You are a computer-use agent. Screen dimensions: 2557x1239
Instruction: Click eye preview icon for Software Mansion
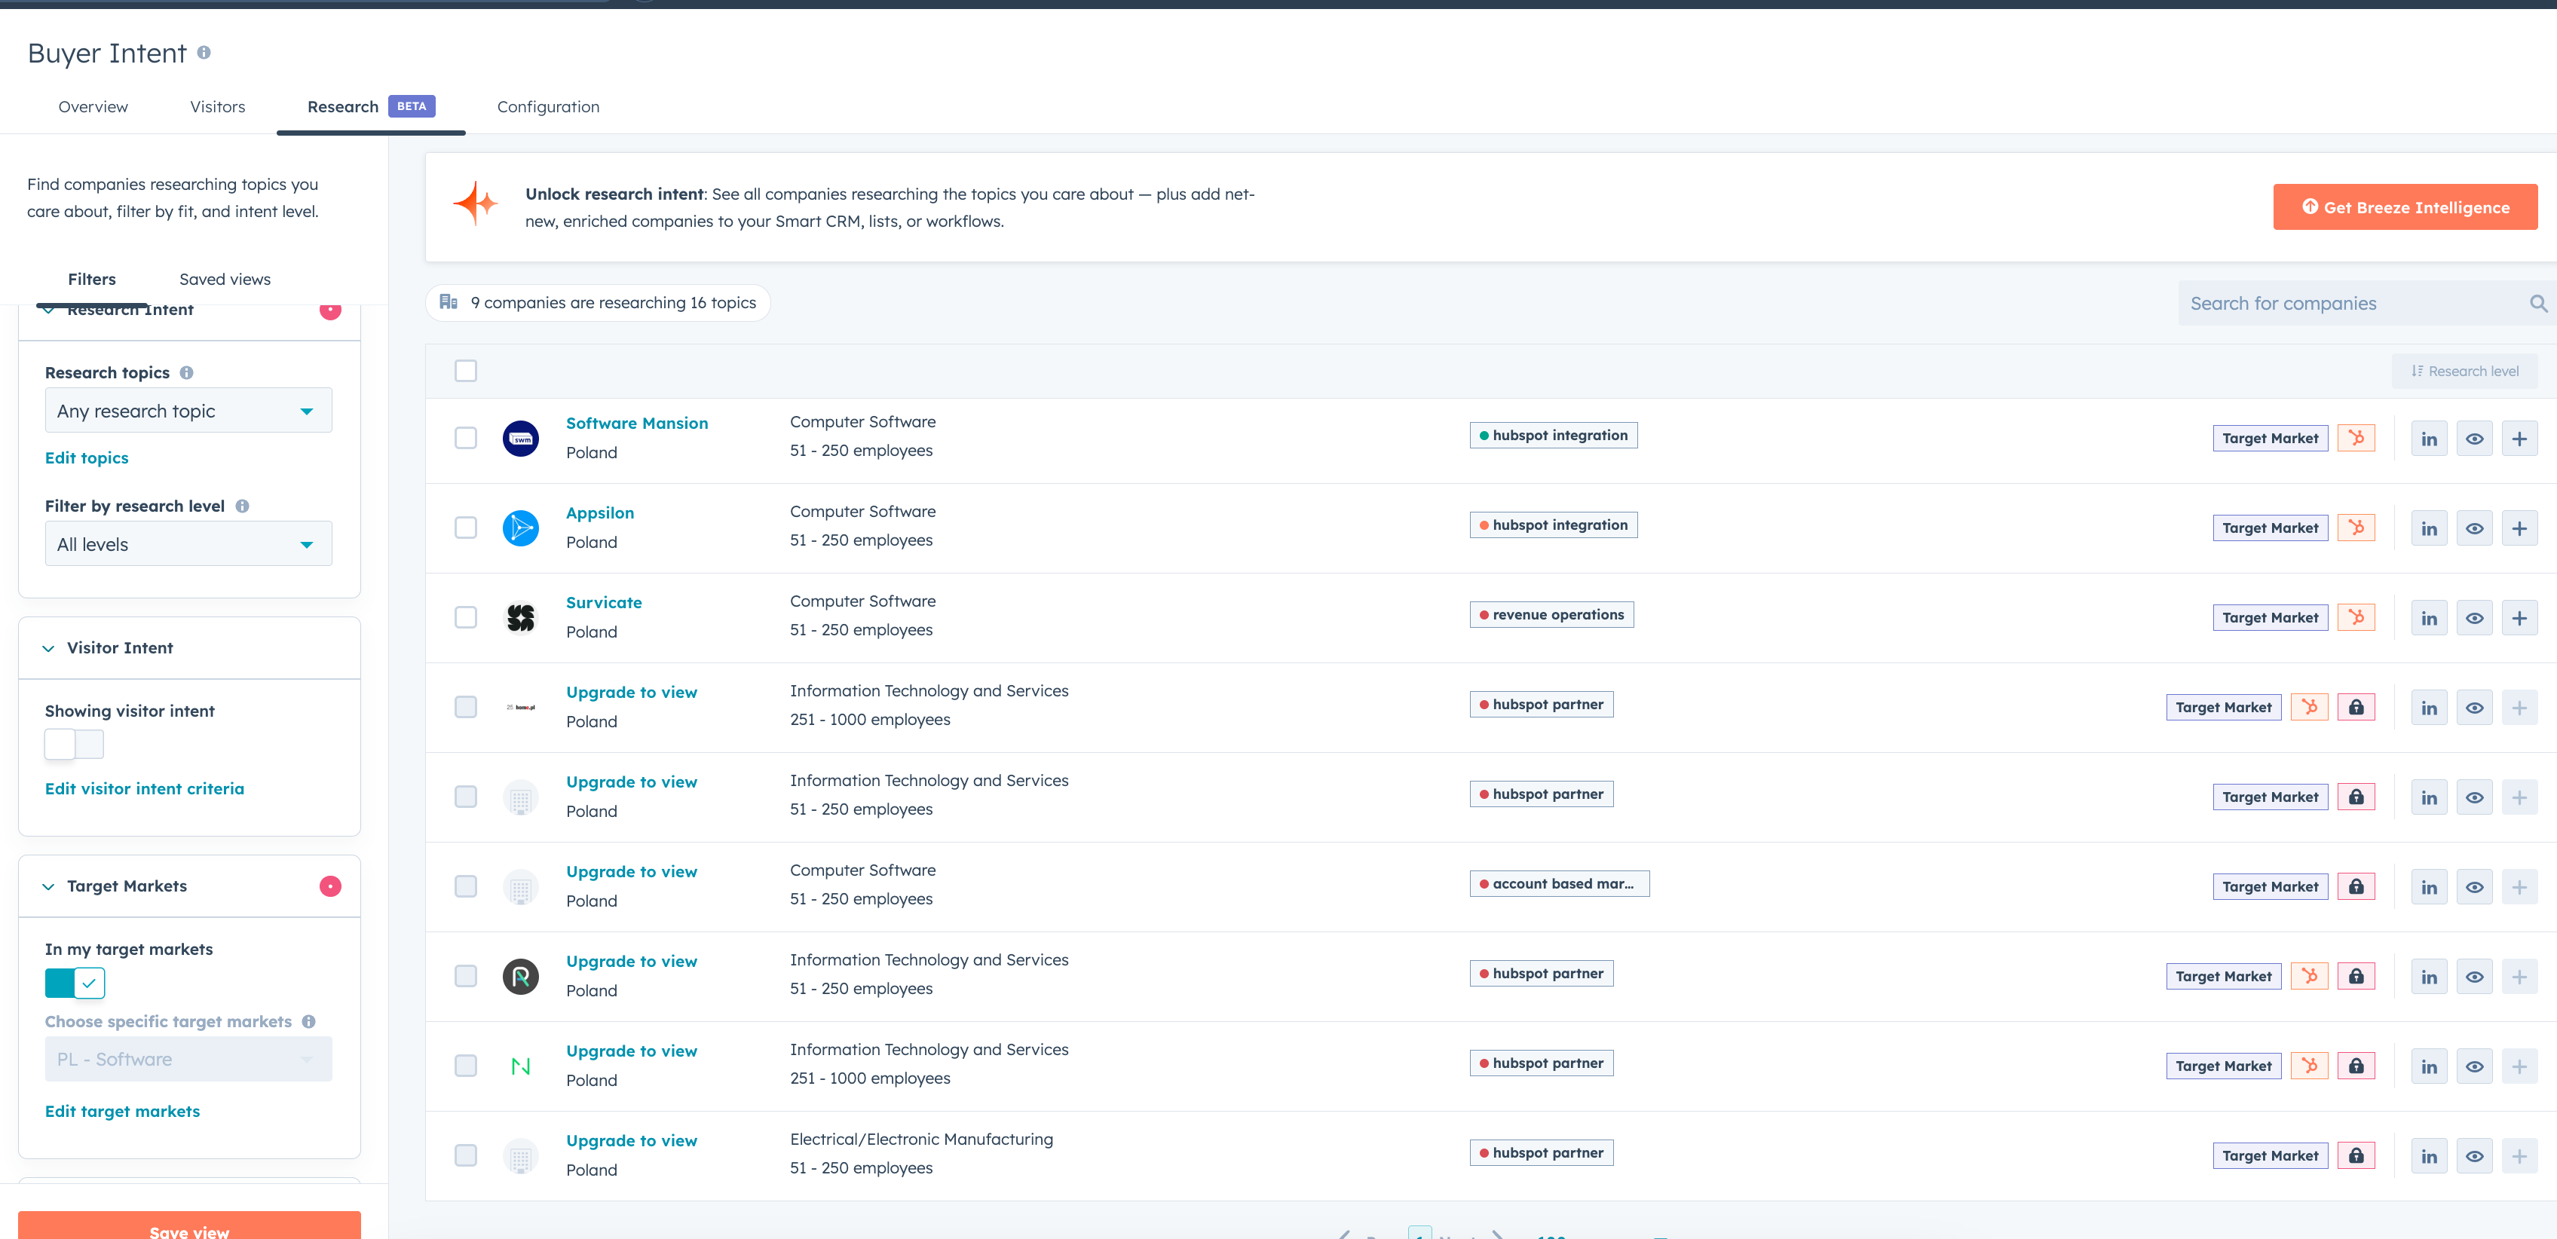point(2473,439)
